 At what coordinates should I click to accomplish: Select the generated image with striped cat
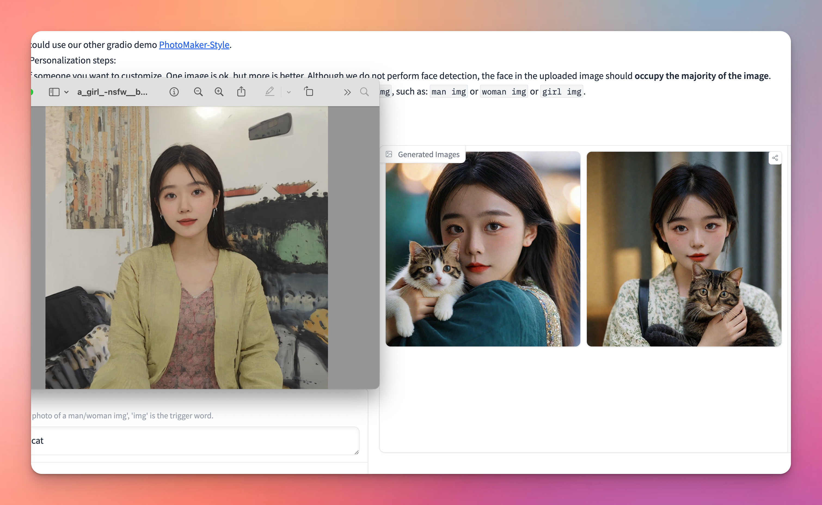tap(684, 249)
